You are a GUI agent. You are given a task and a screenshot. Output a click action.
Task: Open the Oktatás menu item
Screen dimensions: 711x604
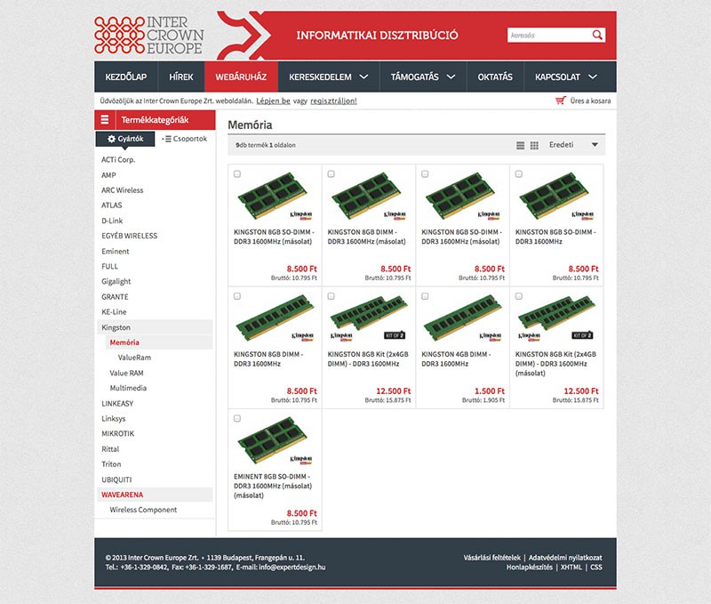(495, 77)
